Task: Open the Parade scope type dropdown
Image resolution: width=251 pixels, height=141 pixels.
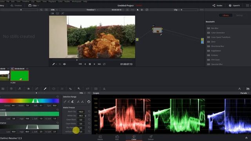Action: point(245,93)
